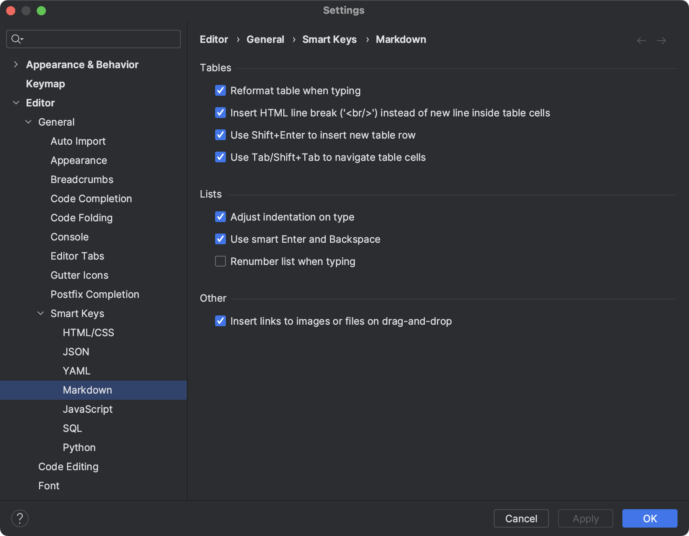
Task: Open General from the breadcrumb trail
Action: pos(265,39)
